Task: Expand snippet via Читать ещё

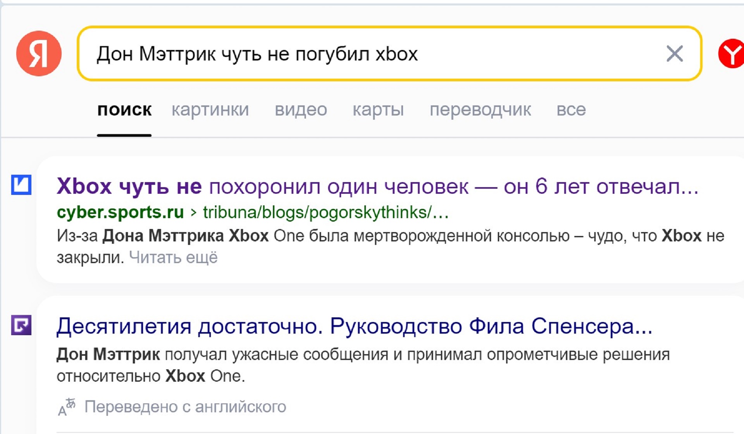Action: (x=173, y=258)
